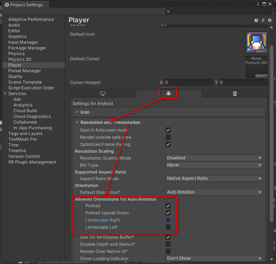Open Aspect Ratio Mode dropdown
The height and width of the screenshot is (264, 276).
pyautogui.click(x=214, y=178)
